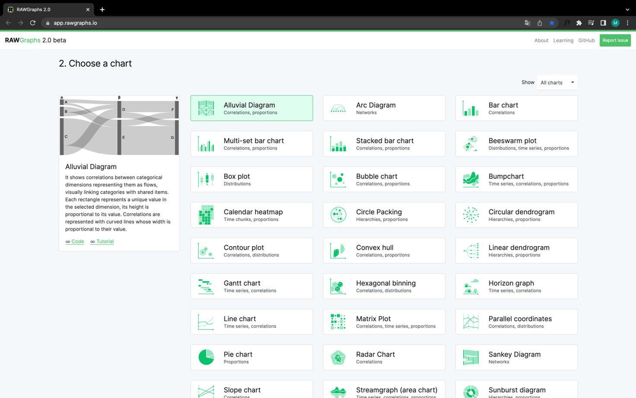Go to the GitHub link in header
Viewport: 636px width, 398px height.
(586, 40)
